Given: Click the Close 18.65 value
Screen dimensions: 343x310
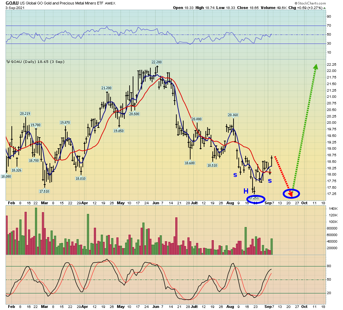Looking at the screenshot, I should (x=248, y=8).
